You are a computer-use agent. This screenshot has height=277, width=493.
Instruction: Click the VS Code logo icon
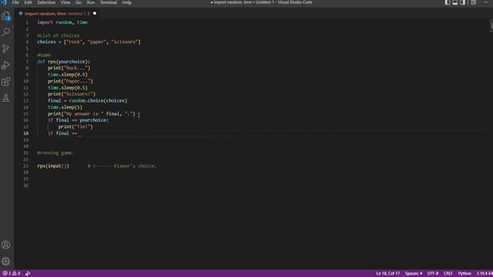point(4,2)
